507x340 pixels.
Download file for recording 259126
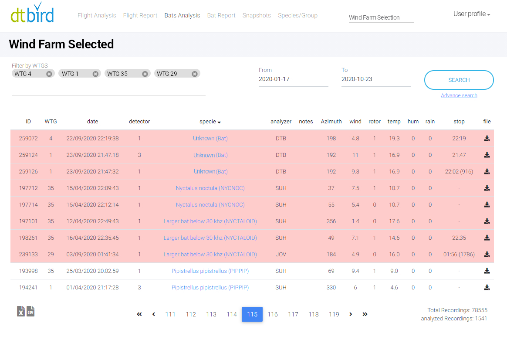[x=487, y=171]
